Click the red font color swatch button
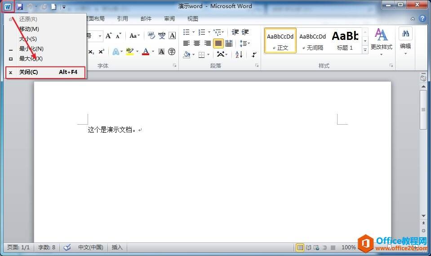This screenshot has width=431, height=256. coord(145,52)
